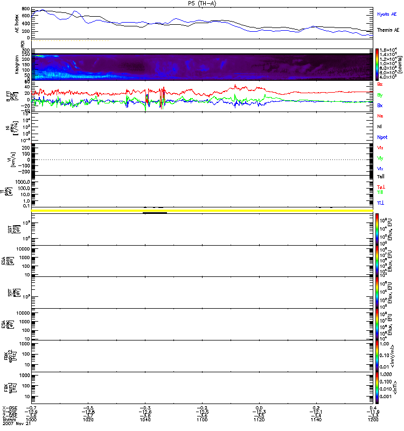Click the "hhmm" row label at bottom left
Image resolution: width=404 pixels, height=431 pixels.
point(8,420)
